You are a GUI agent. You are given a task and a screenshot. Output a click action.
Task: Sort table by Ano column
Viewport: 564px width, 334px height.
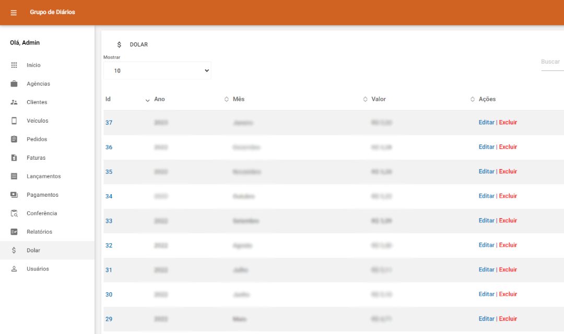pyautogui.click(x=159, y=99)
